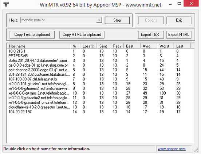Export results as HTML
The width and height of the screenshot is (201, 154).
point(179,34)
